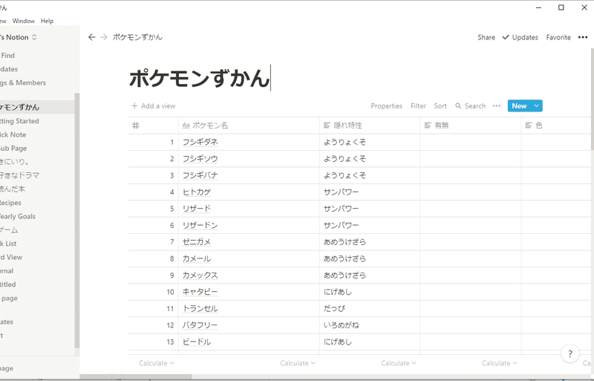Click the search magnifier icon in the table toolbar
The image size is (594, 381).
point(458,105)
